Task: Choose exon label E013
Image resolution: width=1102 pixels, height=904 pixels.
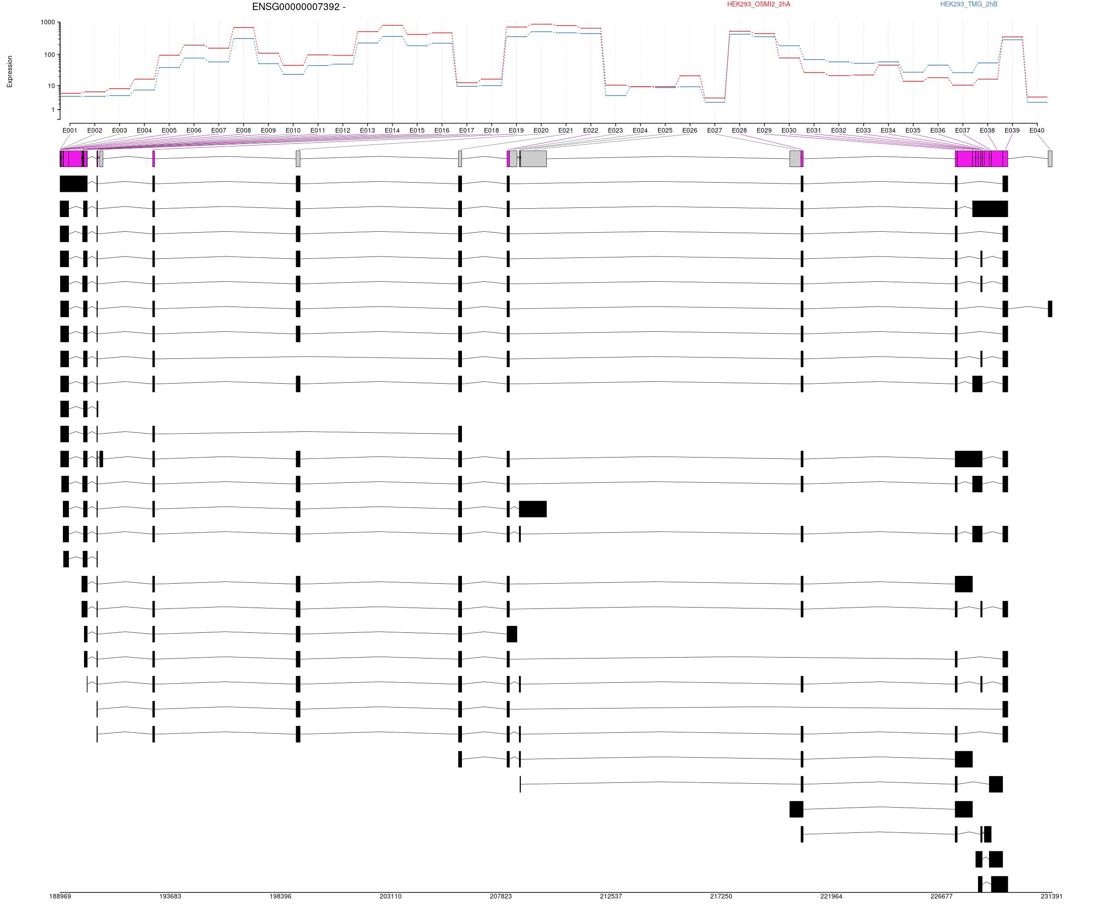Action: tap(367, 131)
